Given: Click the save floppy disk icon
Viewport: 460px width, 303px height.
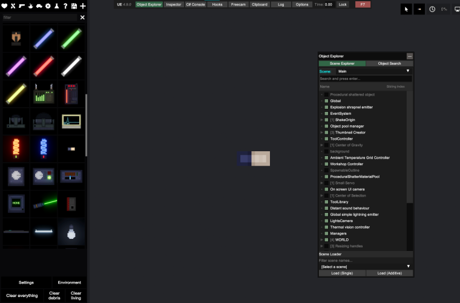Looking at the screenshot, I should 74,6.
